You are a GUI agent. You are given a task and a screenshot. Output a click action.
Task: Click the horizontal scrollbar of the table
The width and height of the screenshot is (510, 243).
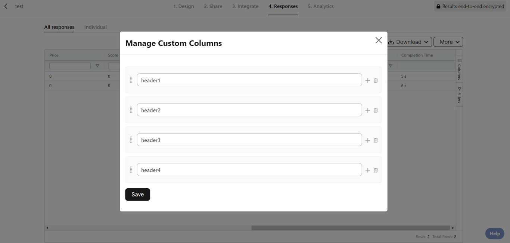350,228
